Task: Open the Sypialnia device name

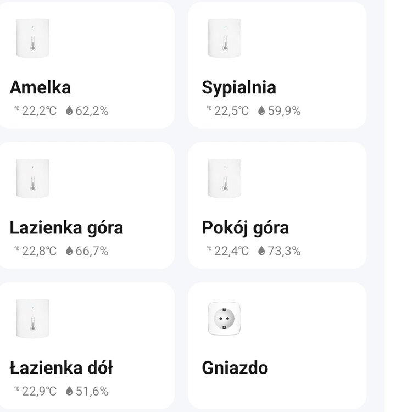Action: pos(239,88)
